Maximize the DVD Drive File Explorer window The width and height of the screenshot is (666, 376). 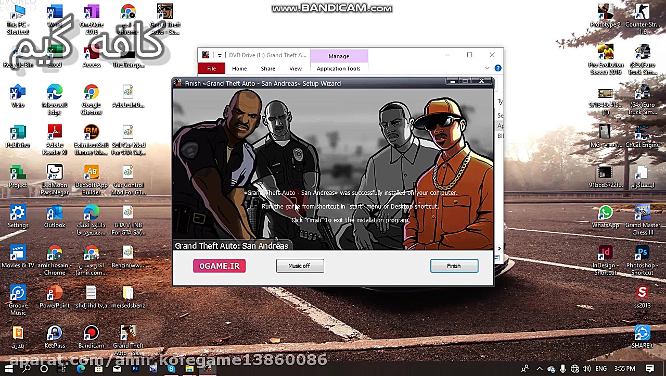click(469, 55)
